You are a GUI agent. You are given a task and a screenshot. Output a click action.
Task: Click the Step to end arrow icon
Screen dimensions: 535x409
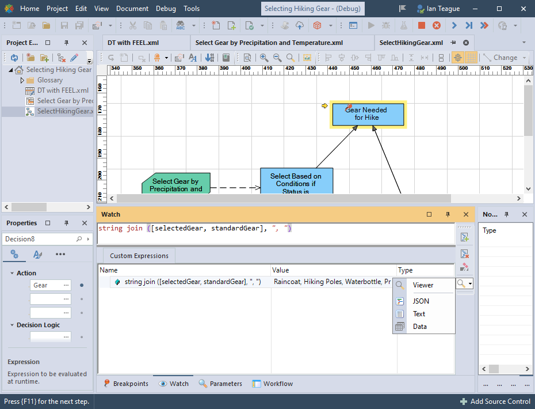coord(469,25)
